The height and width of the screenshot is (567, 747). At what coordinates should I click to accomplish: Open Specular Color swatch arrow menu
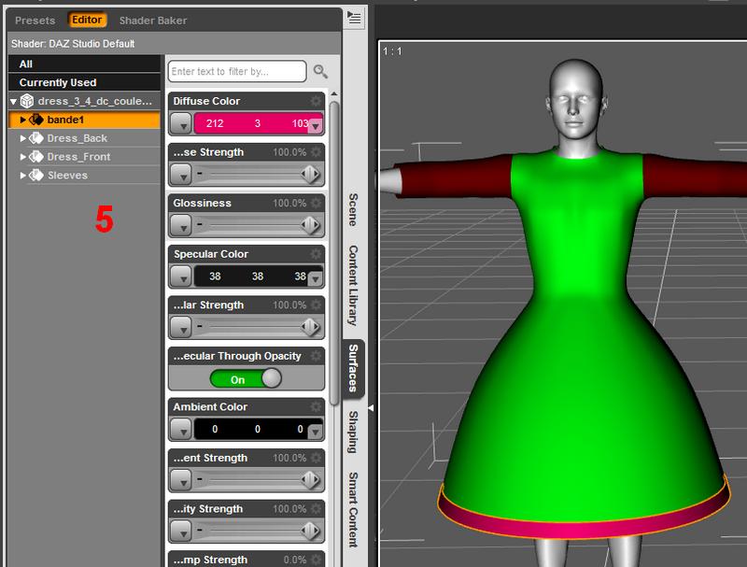coord(316,279)
